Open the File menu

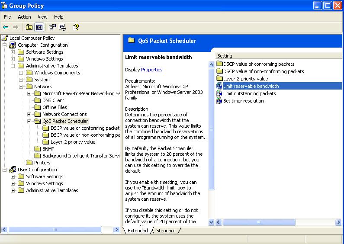pos(7,17)
